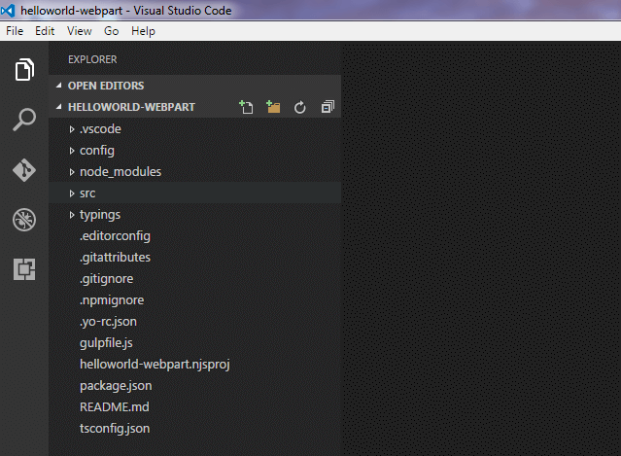Select the .vscode folder name
621x456 pixels.
100,129
